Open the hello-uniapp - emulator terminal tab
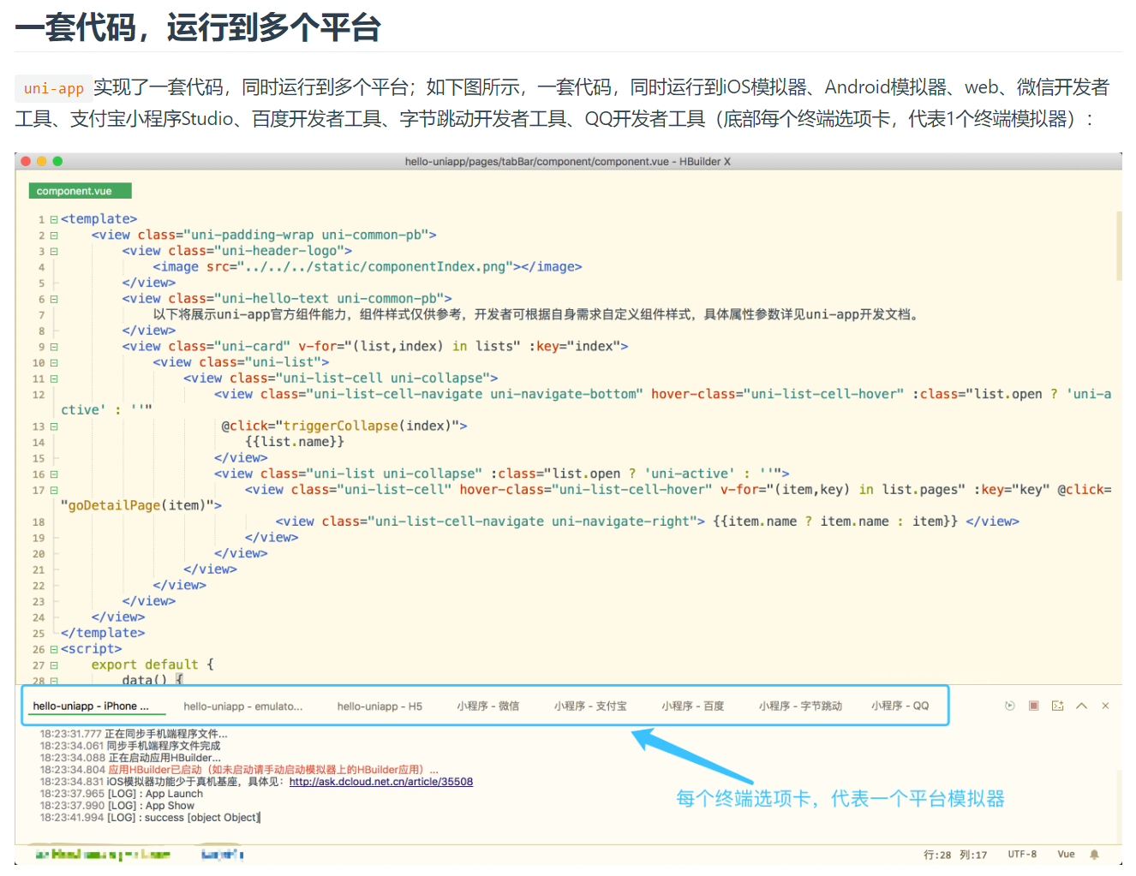Screen dimensions: 1136x876 pyautogui.click(x=243, y=706)
